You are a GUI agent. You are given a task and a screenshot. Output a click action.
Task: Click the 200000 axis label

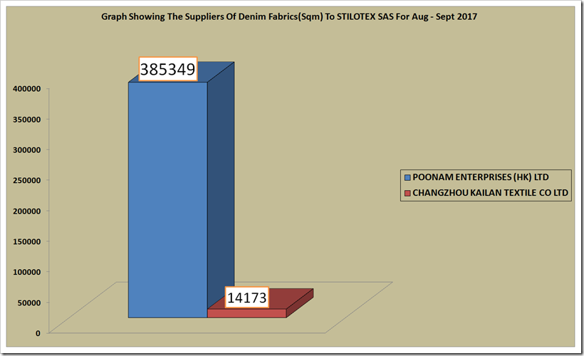pyautogui.click(x=27, y=211)
